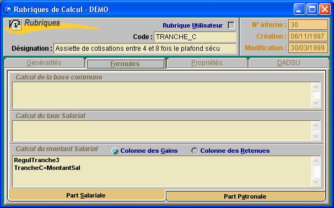Click inside the Calcul de la base commune box
Image resolution: width=334 pixels, height=208 pixels.
click(161, 95)
